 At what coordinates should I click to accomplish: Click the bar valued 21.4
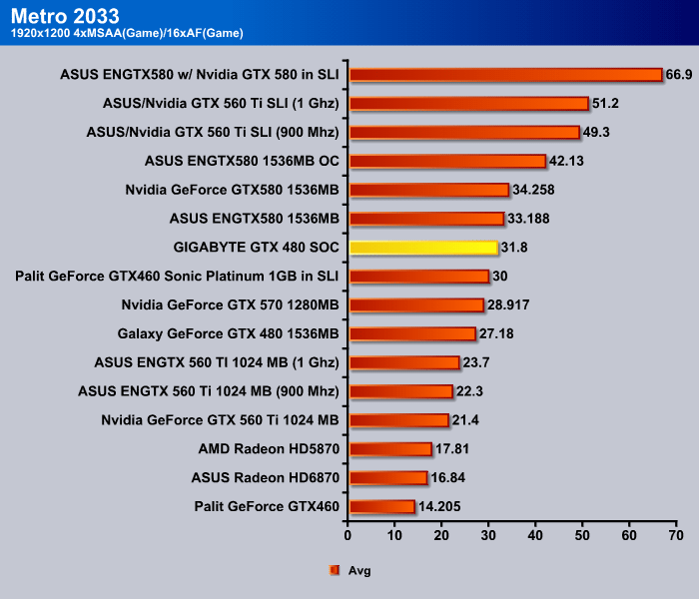click(x=399, y=420)
